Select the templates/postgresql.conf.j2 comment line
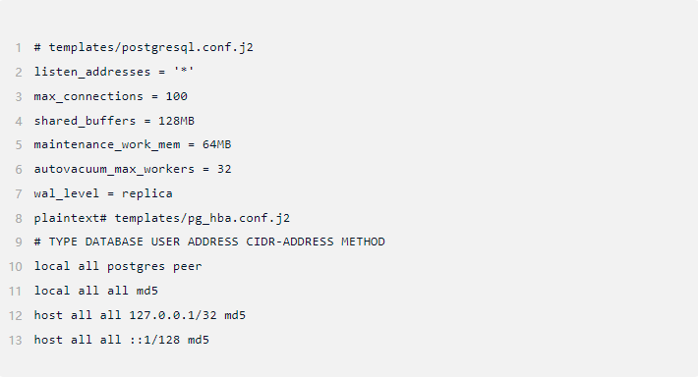 144,47
